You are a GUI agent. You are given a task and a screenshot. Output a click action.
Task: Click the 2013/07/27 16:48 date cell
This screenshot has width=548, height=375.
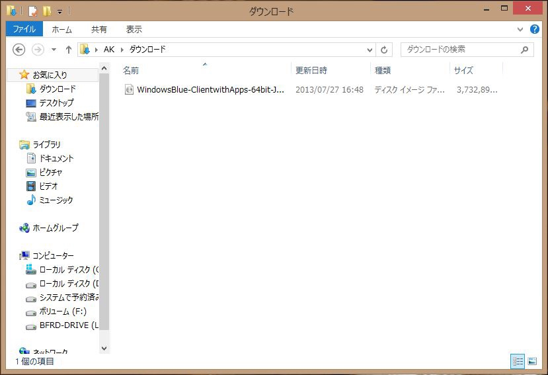pyautogui.click(x=330, y=90)
